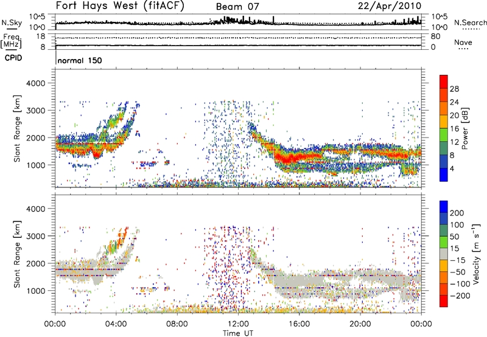
Task: Click the "4" tick on Power colorbar
Action: pyautogui.click(x=452, y=169)
